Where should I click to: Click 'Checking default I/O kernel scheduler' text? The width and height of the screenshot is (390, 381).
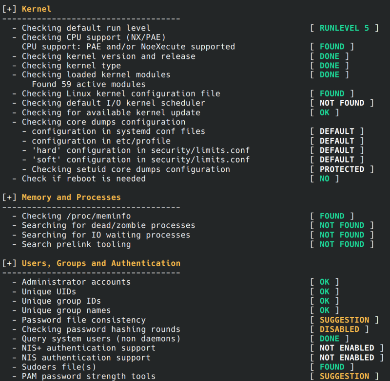click(x=114, y=103)
